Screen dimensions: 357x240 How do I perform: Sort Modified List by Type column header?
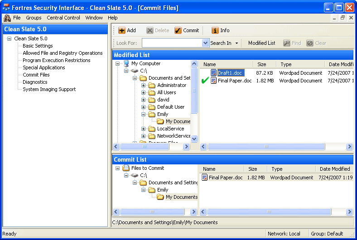[300, 64]
